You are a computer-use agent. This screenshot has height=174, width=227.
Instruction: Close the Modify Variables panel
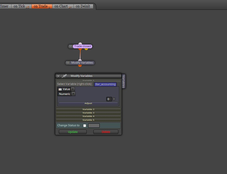click(x=58, y=76)
